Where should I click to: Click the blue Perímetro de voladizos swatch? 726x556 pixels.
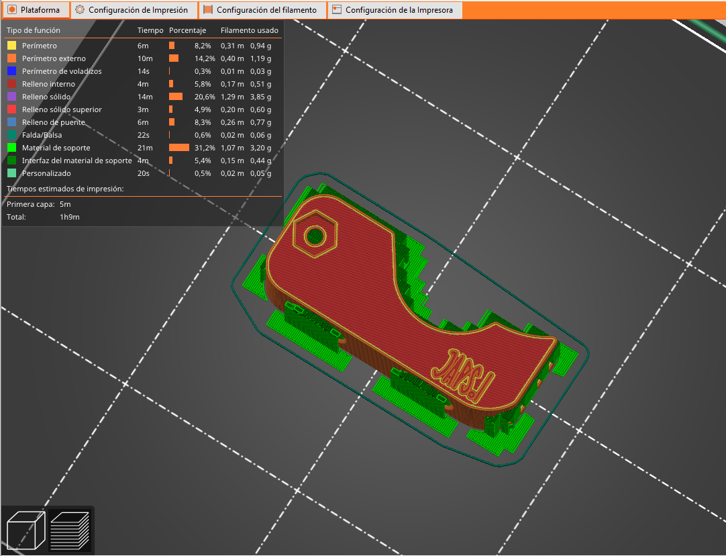(x=11, y=71)
